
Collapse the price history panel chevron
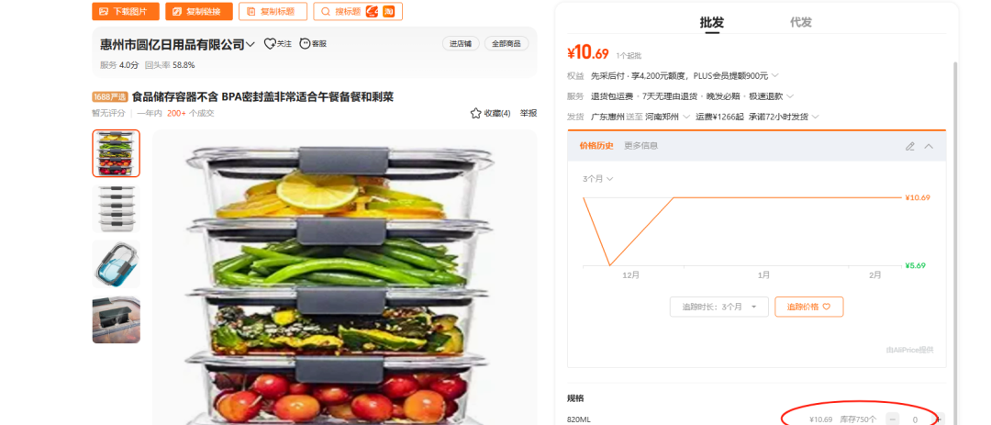point(929,146)
